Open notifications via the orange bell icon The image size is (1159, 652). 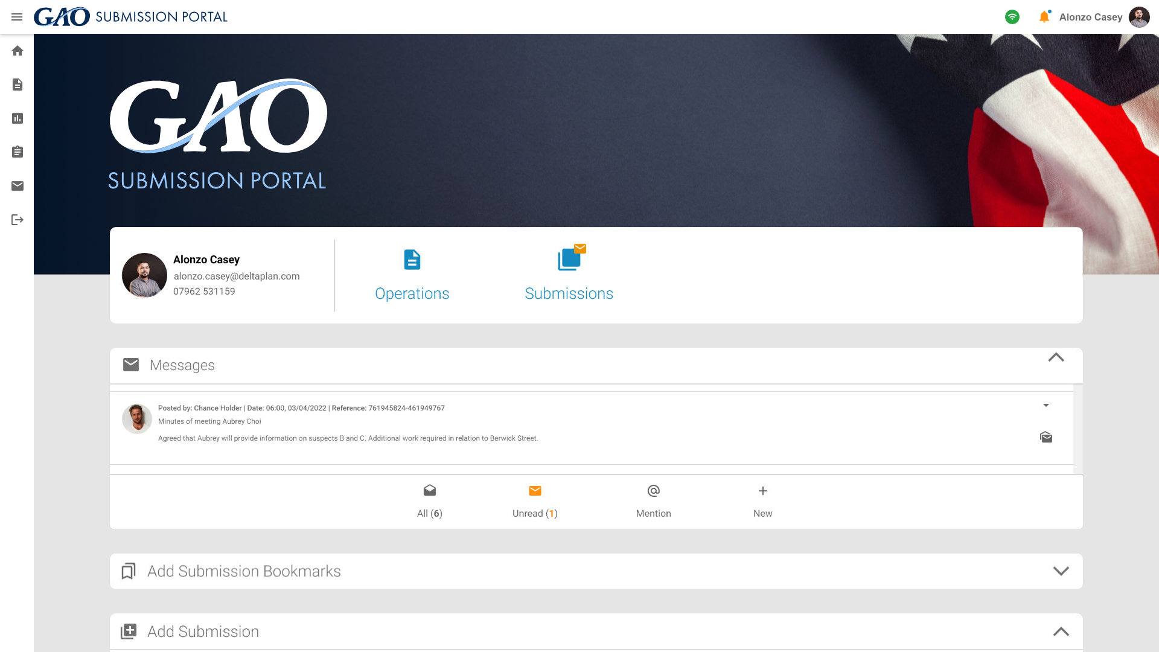click(x=1044, y=17)
